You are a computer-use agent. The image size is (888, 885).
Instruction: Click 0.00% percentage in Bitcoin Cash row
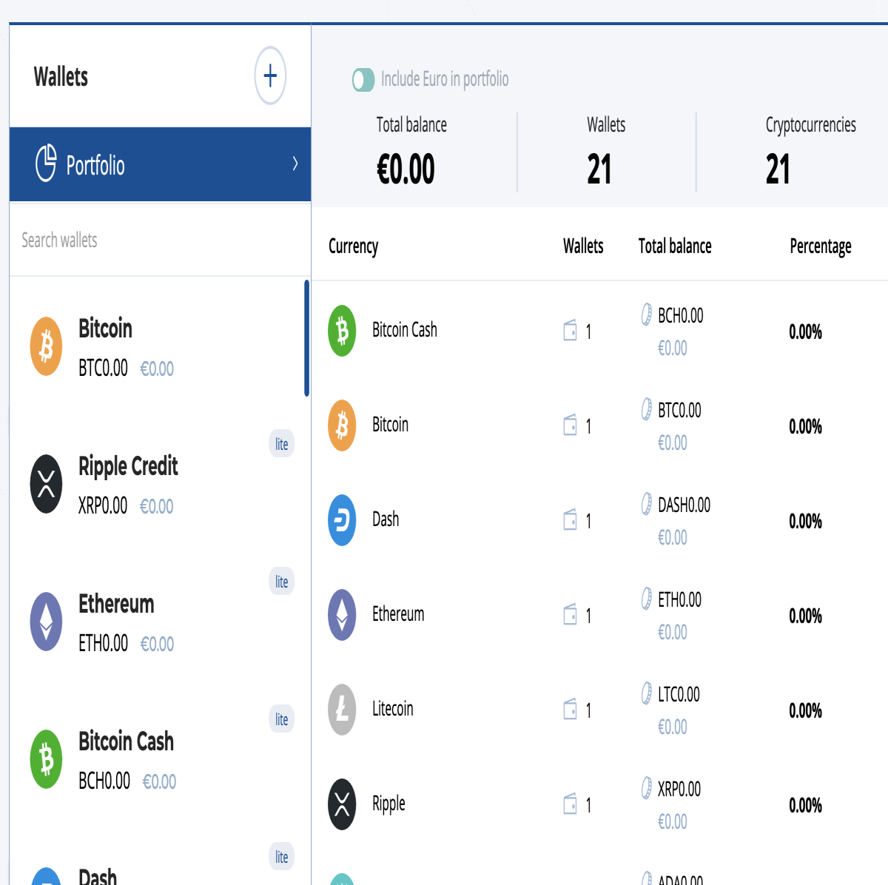coord(805,332)
